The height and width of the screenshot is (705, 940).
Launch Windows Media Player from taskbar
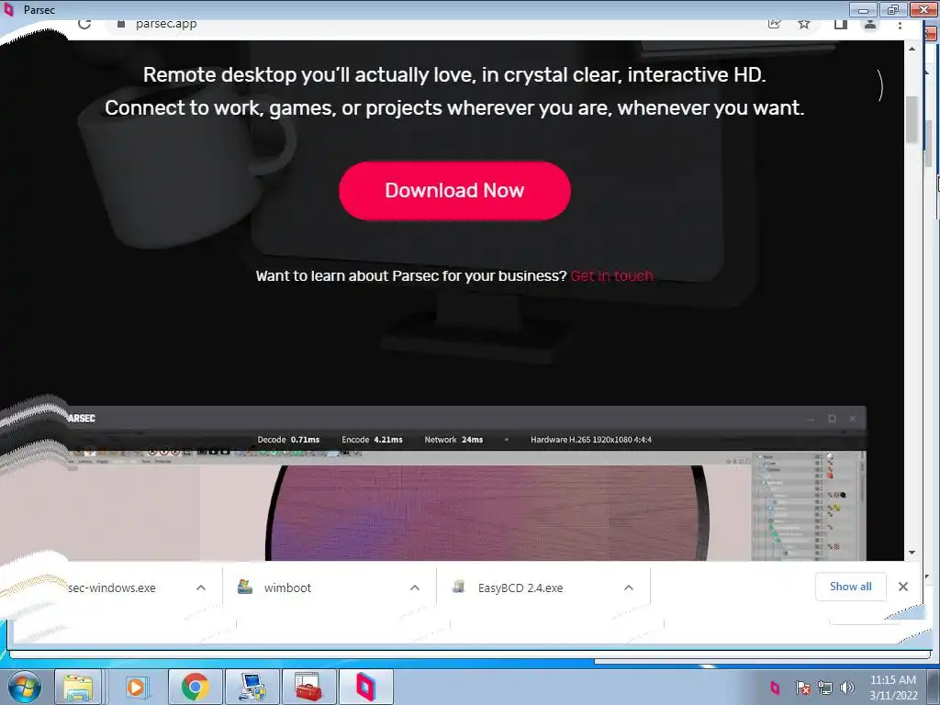pos(137,687)
